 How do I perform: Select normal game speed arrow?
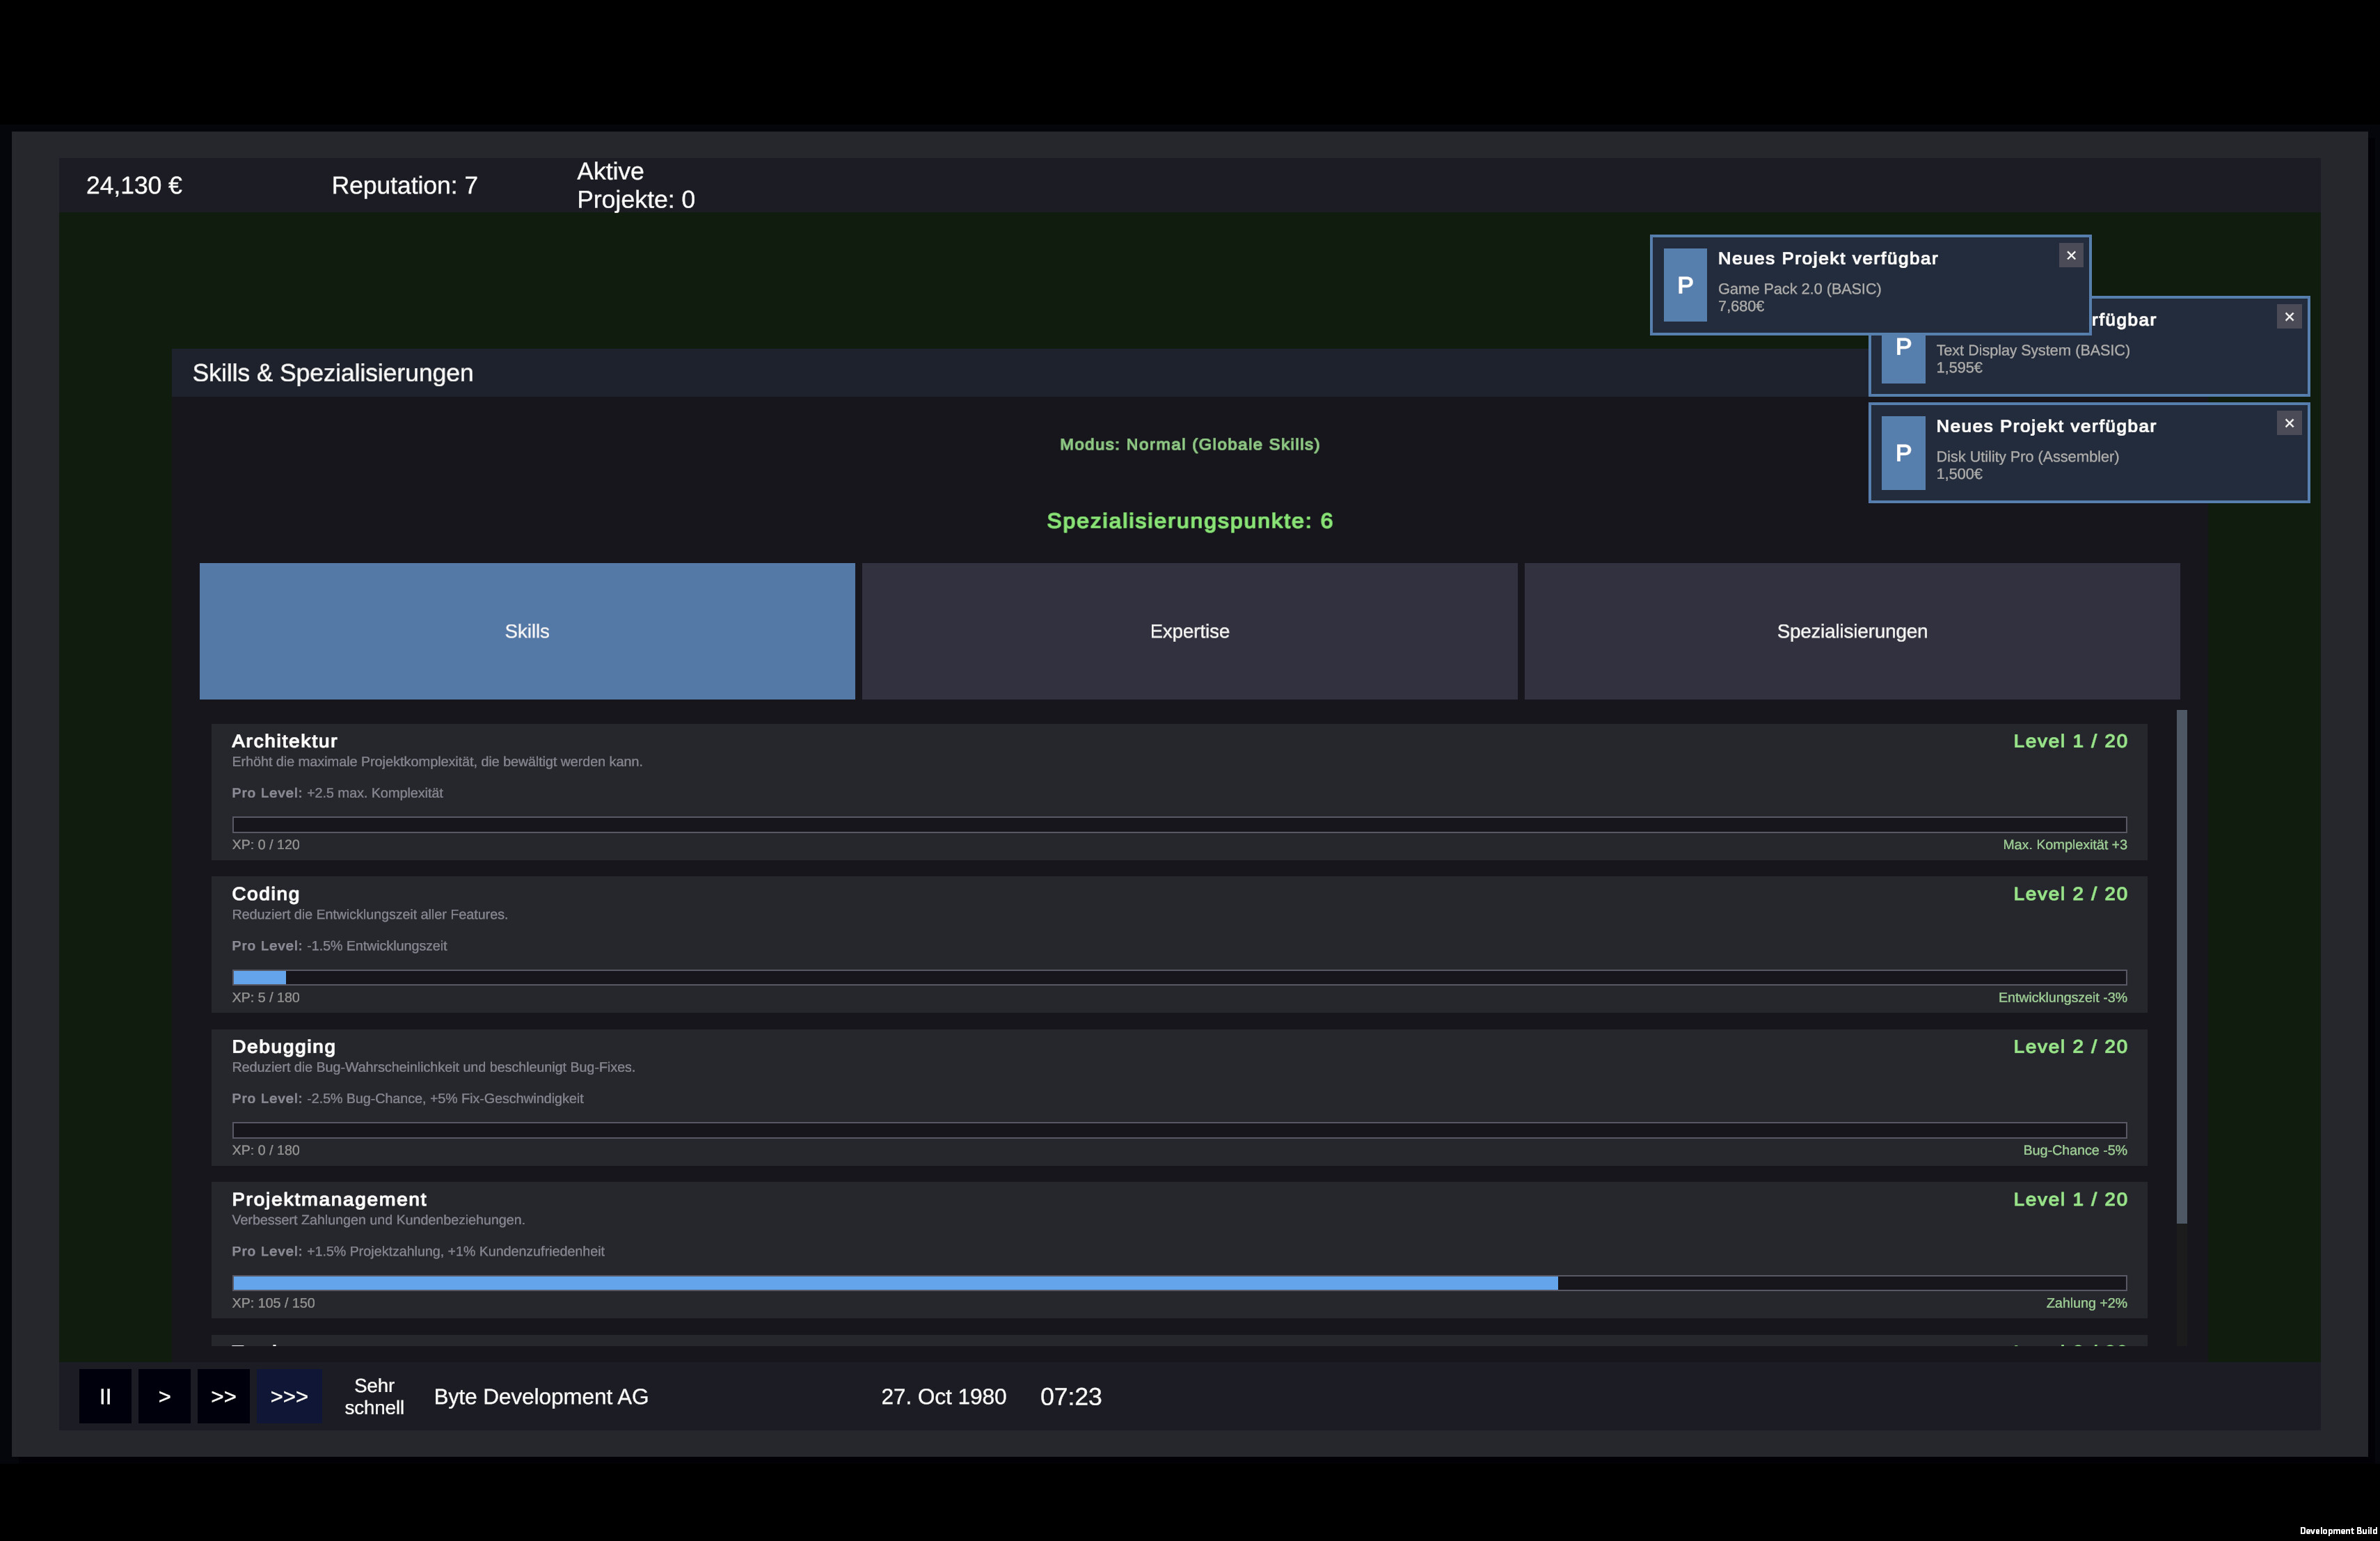164,1396
